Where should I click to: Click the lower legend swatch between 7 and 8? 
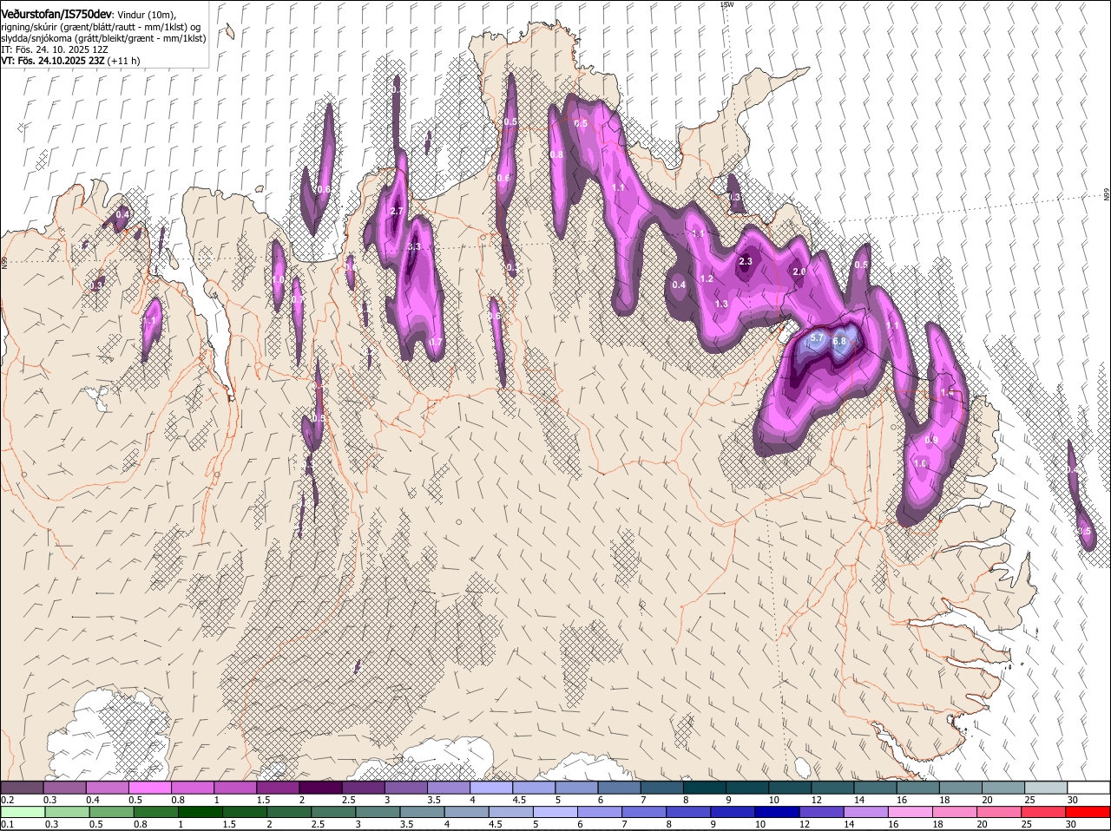644,812
